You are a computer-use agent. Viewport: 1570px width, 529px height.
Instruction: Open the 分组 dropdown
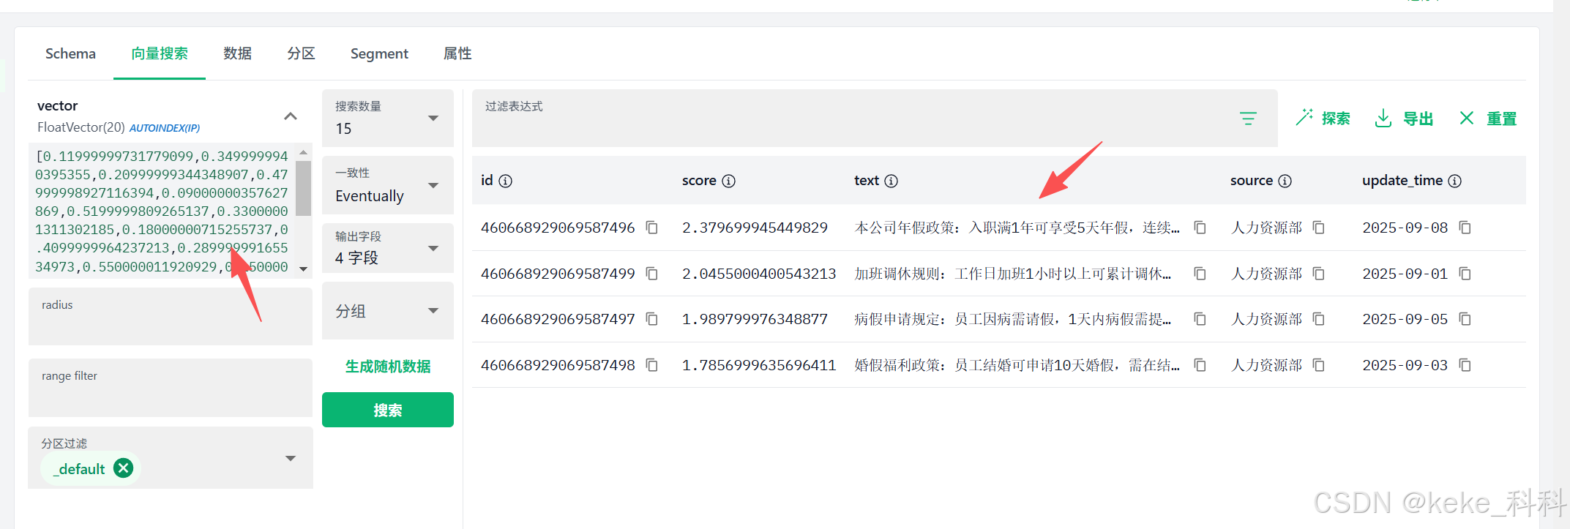(388, 311)
